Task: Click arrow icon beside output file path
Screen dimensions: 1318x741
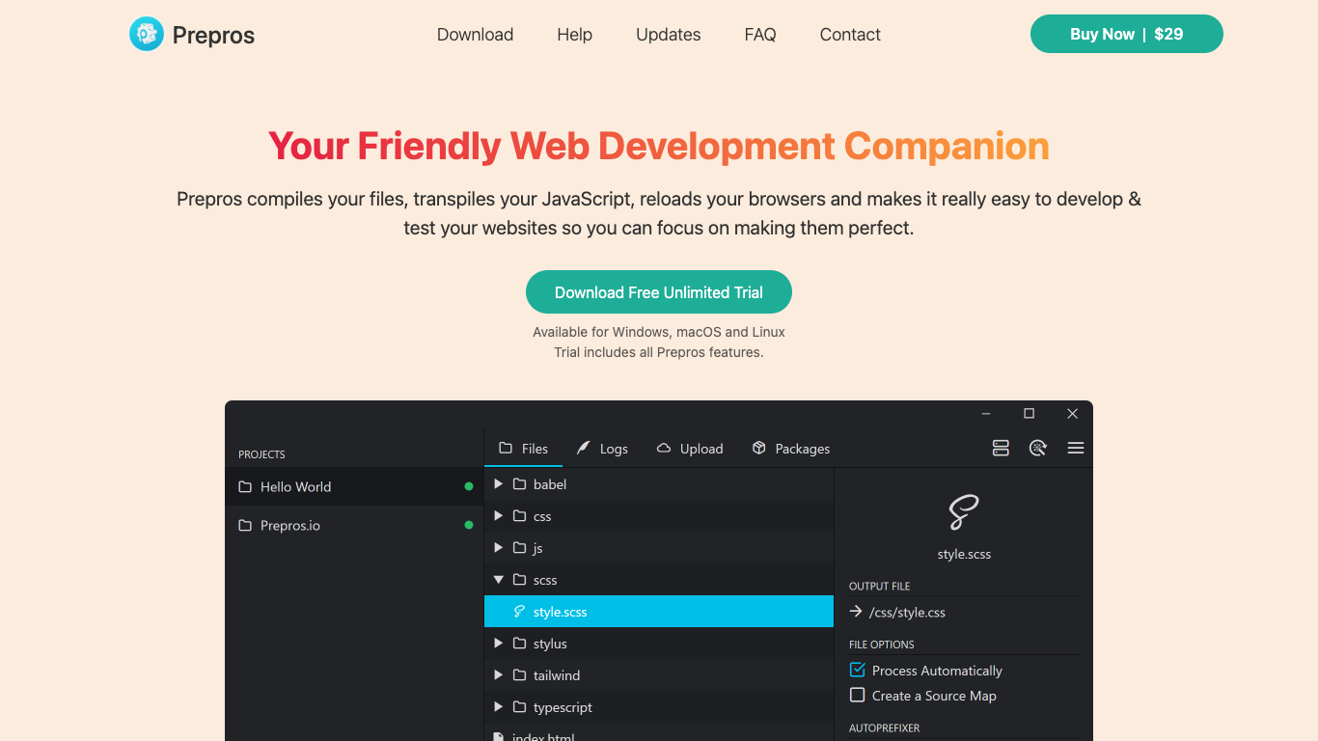Action: point(856,611)
